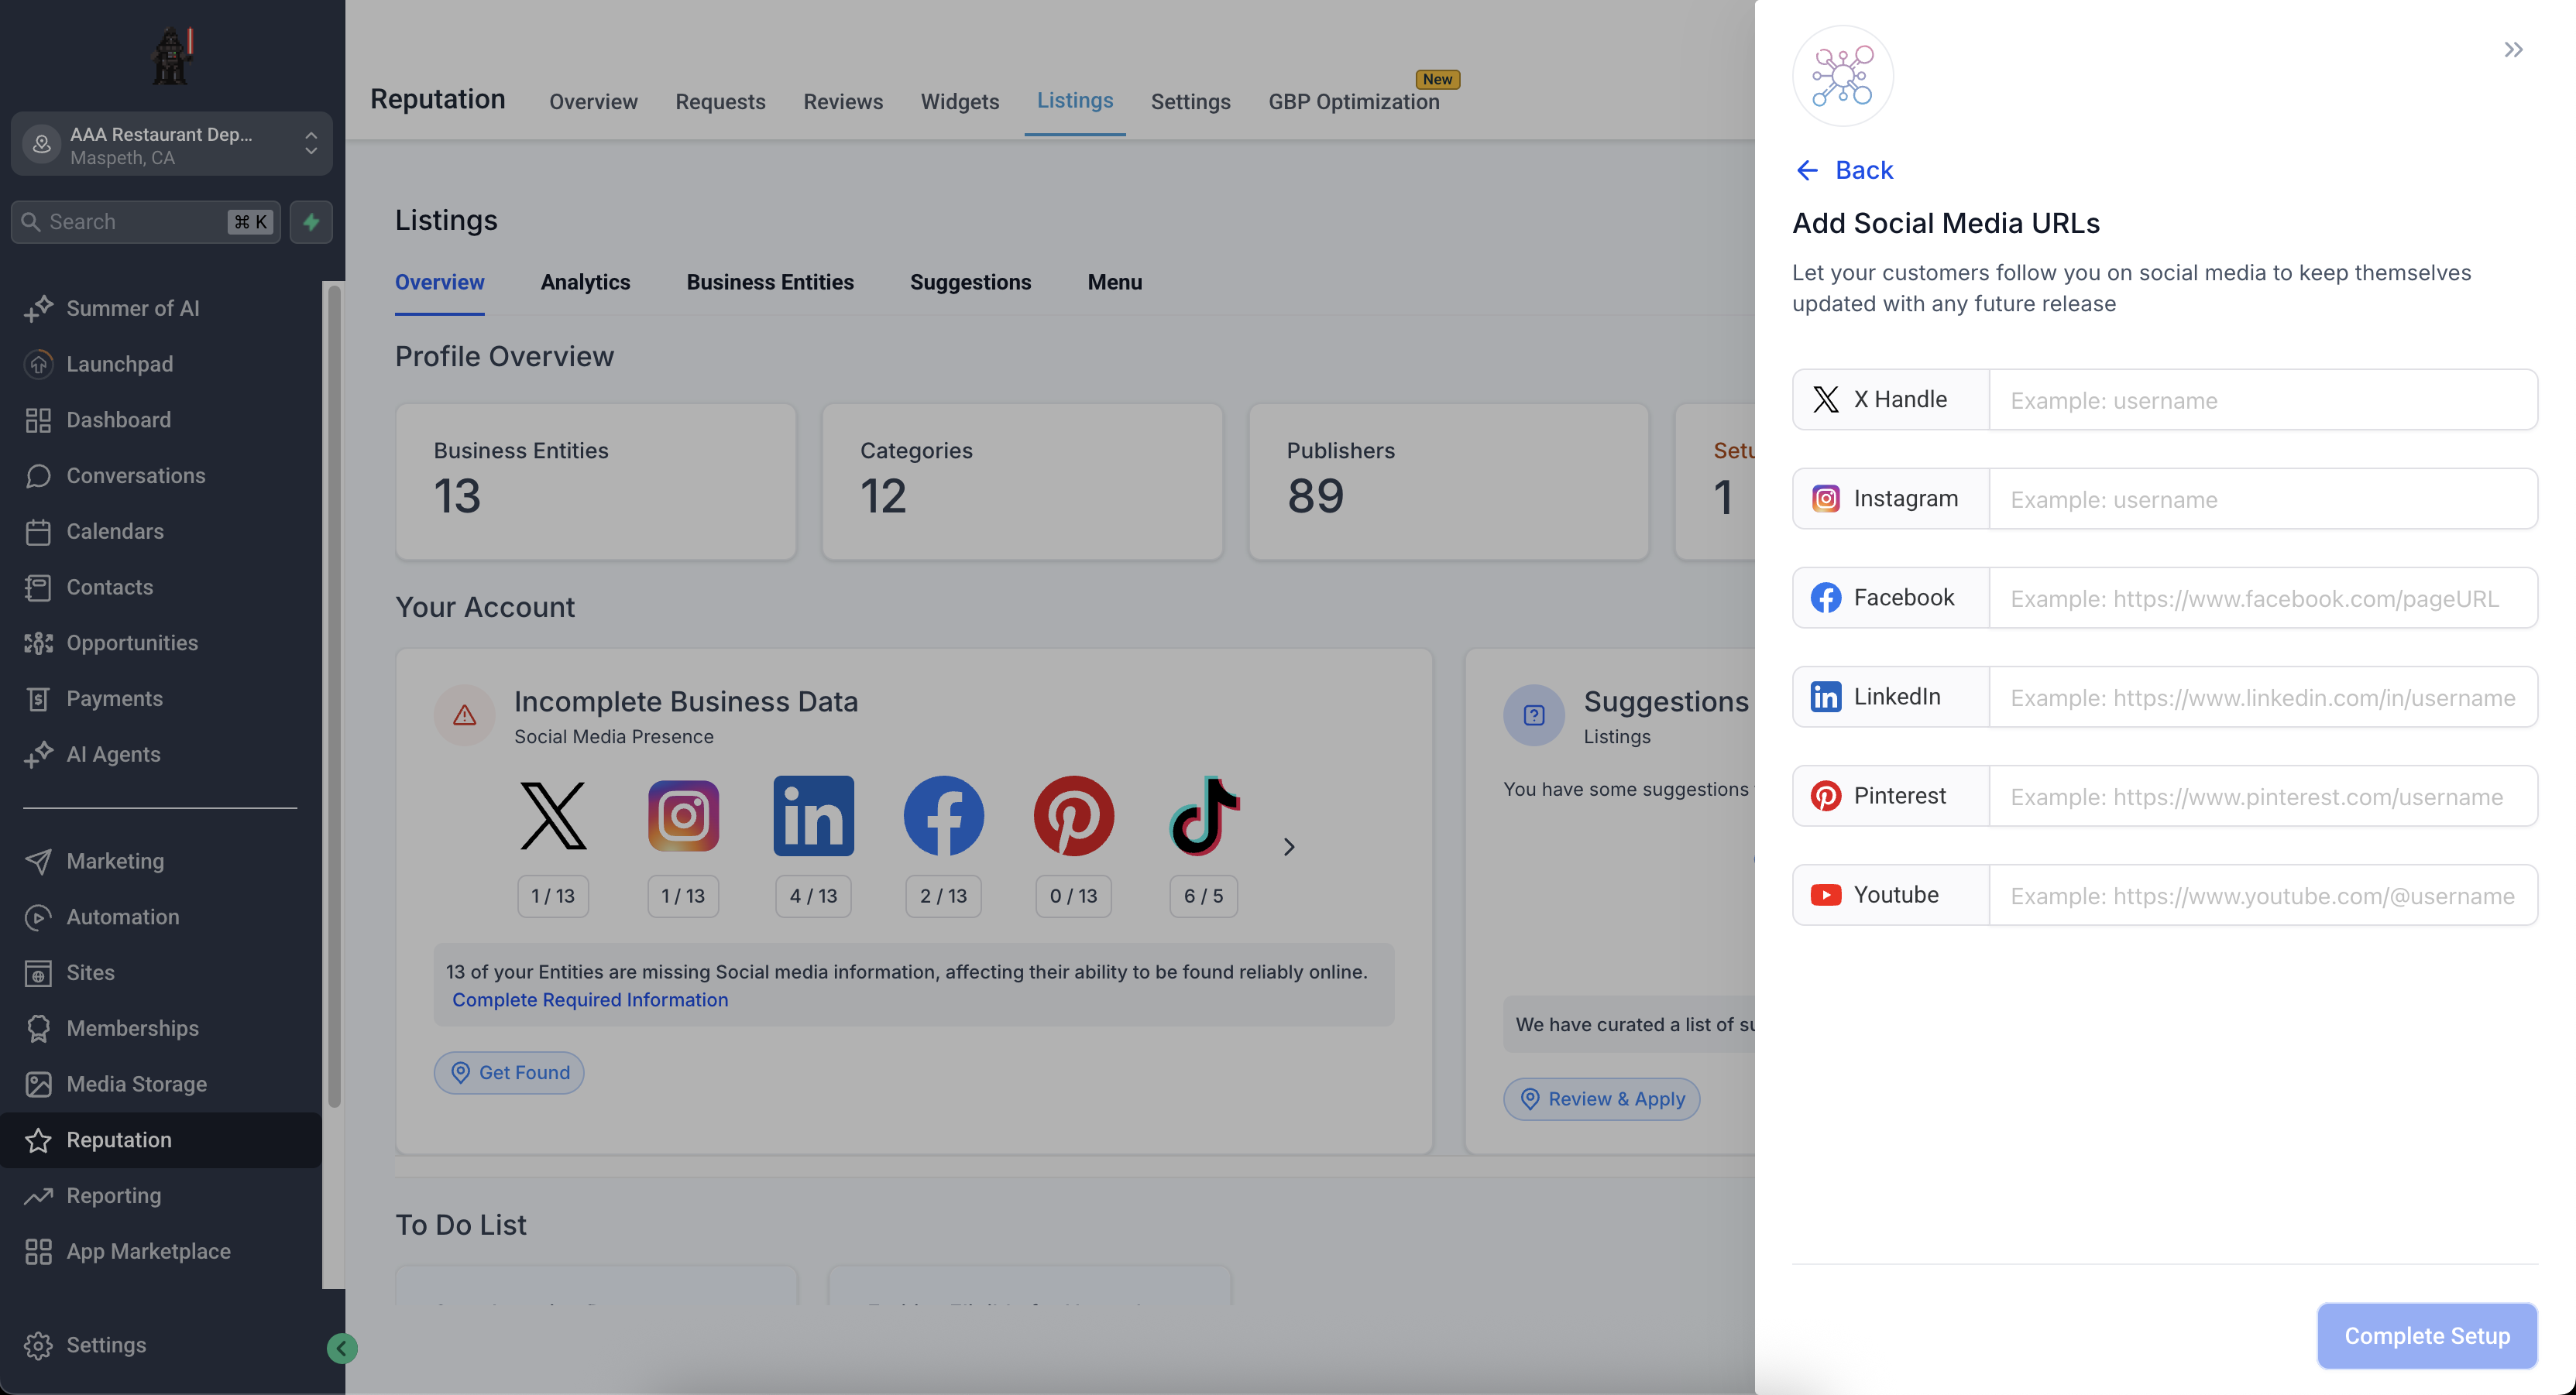Collapse the side panel with the double chevron
The image size is (2576, 1395).
click(x=2512, y=50)
